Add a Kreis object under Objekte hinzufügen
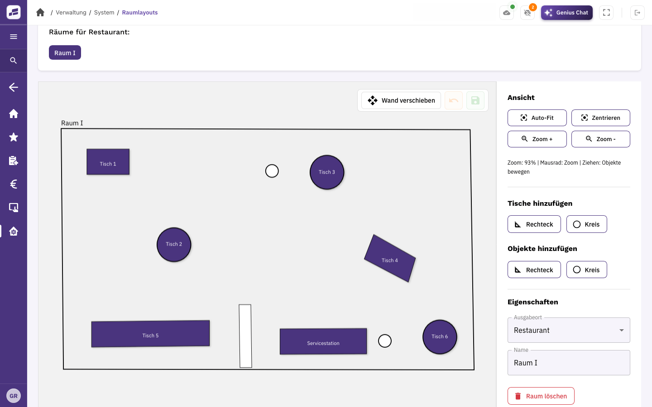The image size is (652, 407). [587, 270]
